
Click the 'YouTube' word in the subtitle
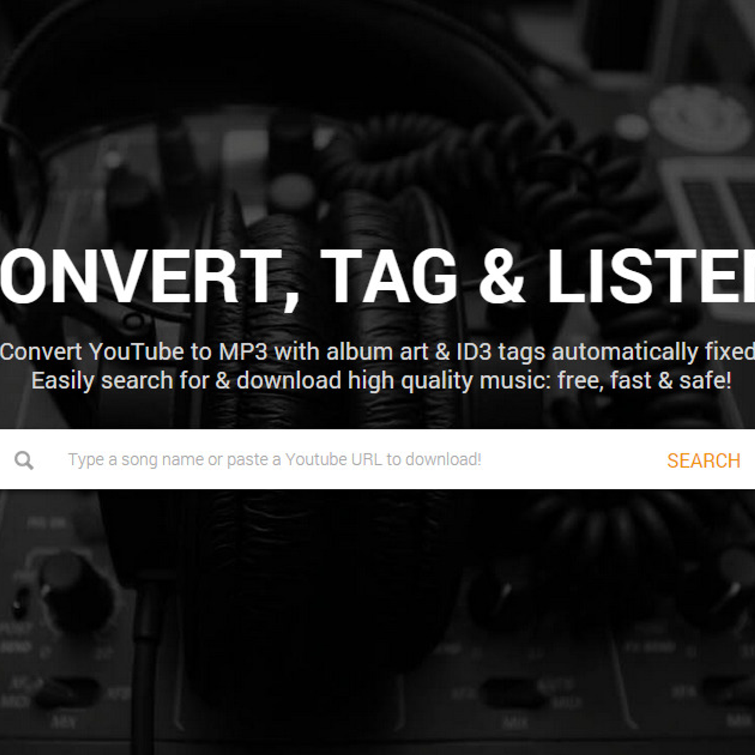pyautogui.click(x=136, y=352)
